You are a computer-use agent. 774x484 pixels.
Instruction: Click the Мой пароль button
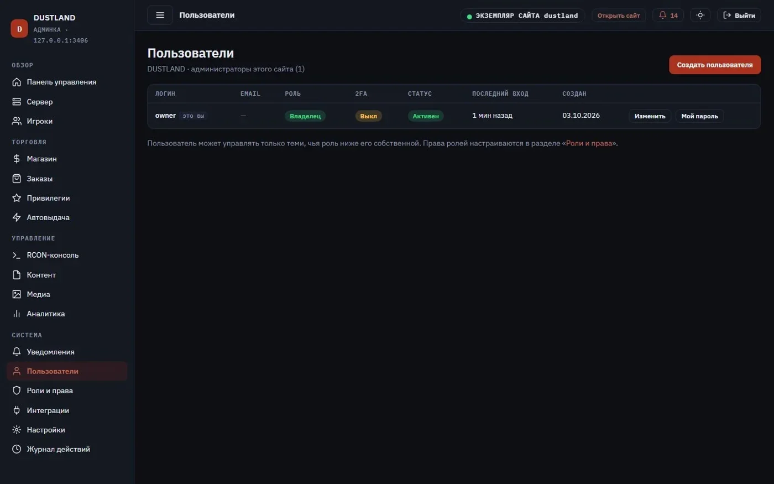pyautogui.click(x=699, y=116)
